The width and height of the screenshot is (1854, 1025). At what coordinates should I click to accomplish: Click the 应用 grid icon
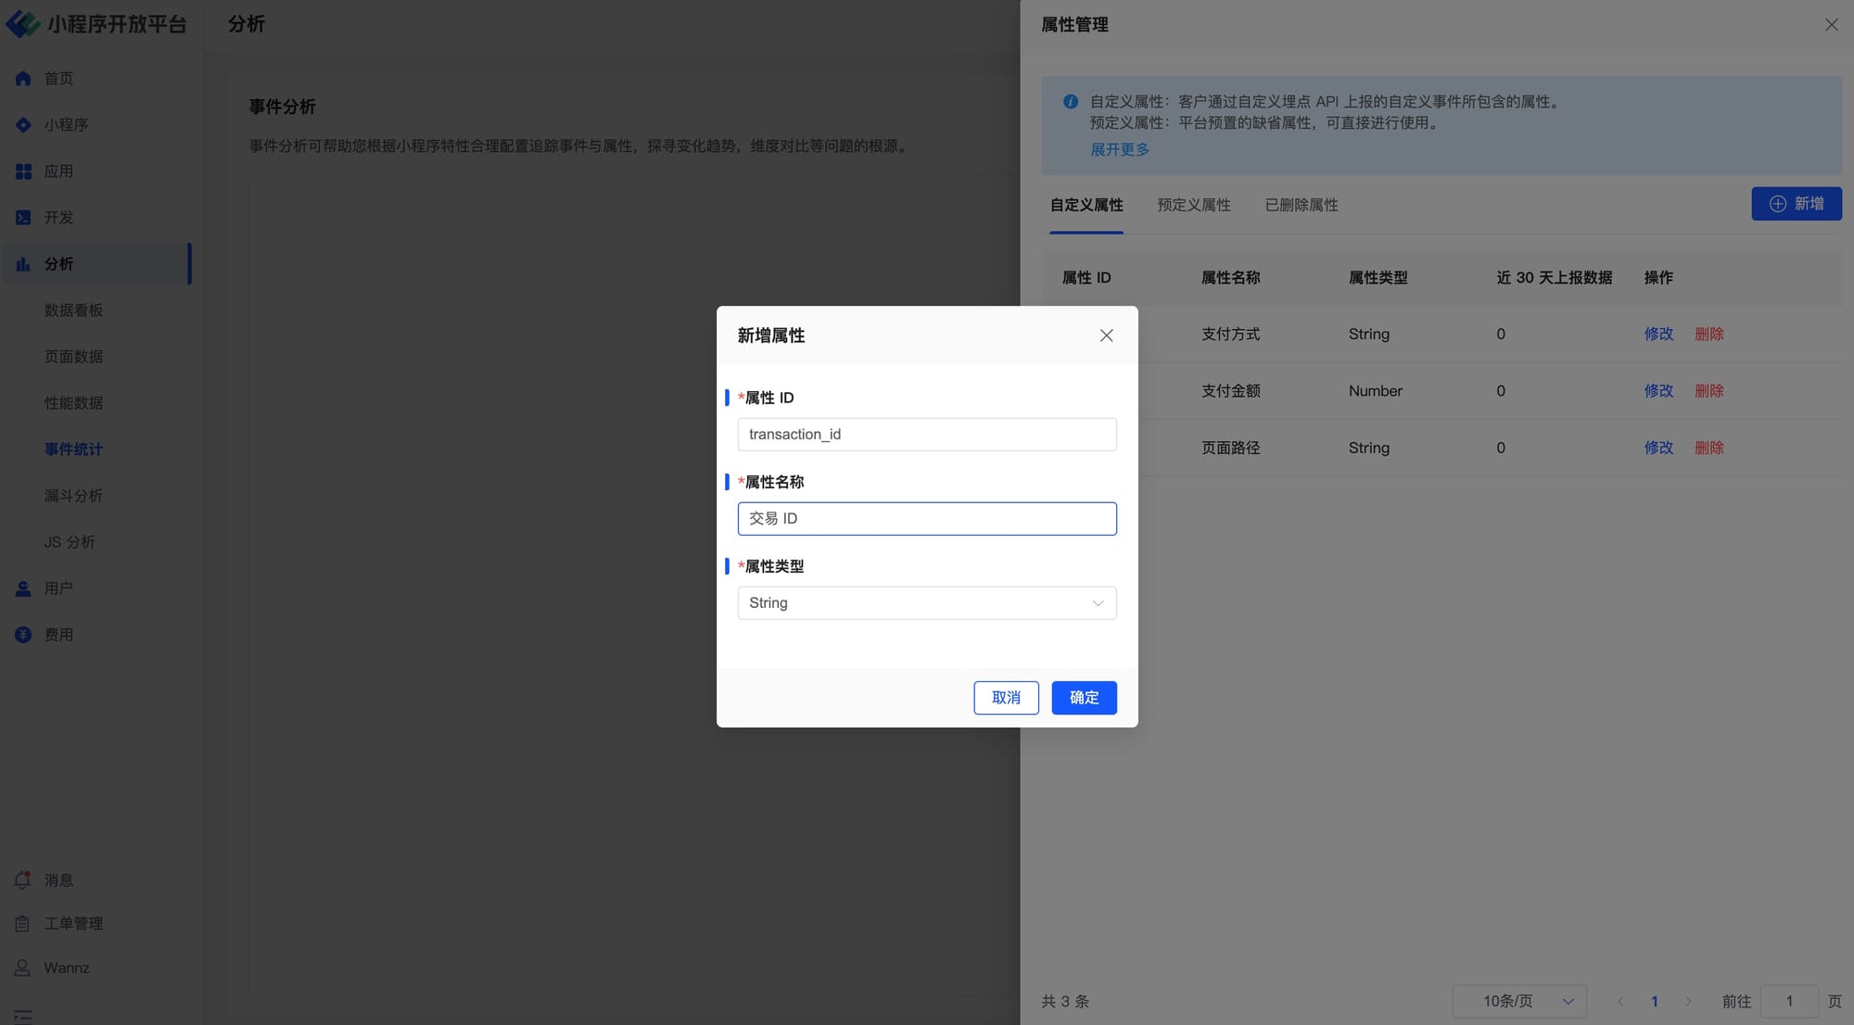click(x=23, y=171)
